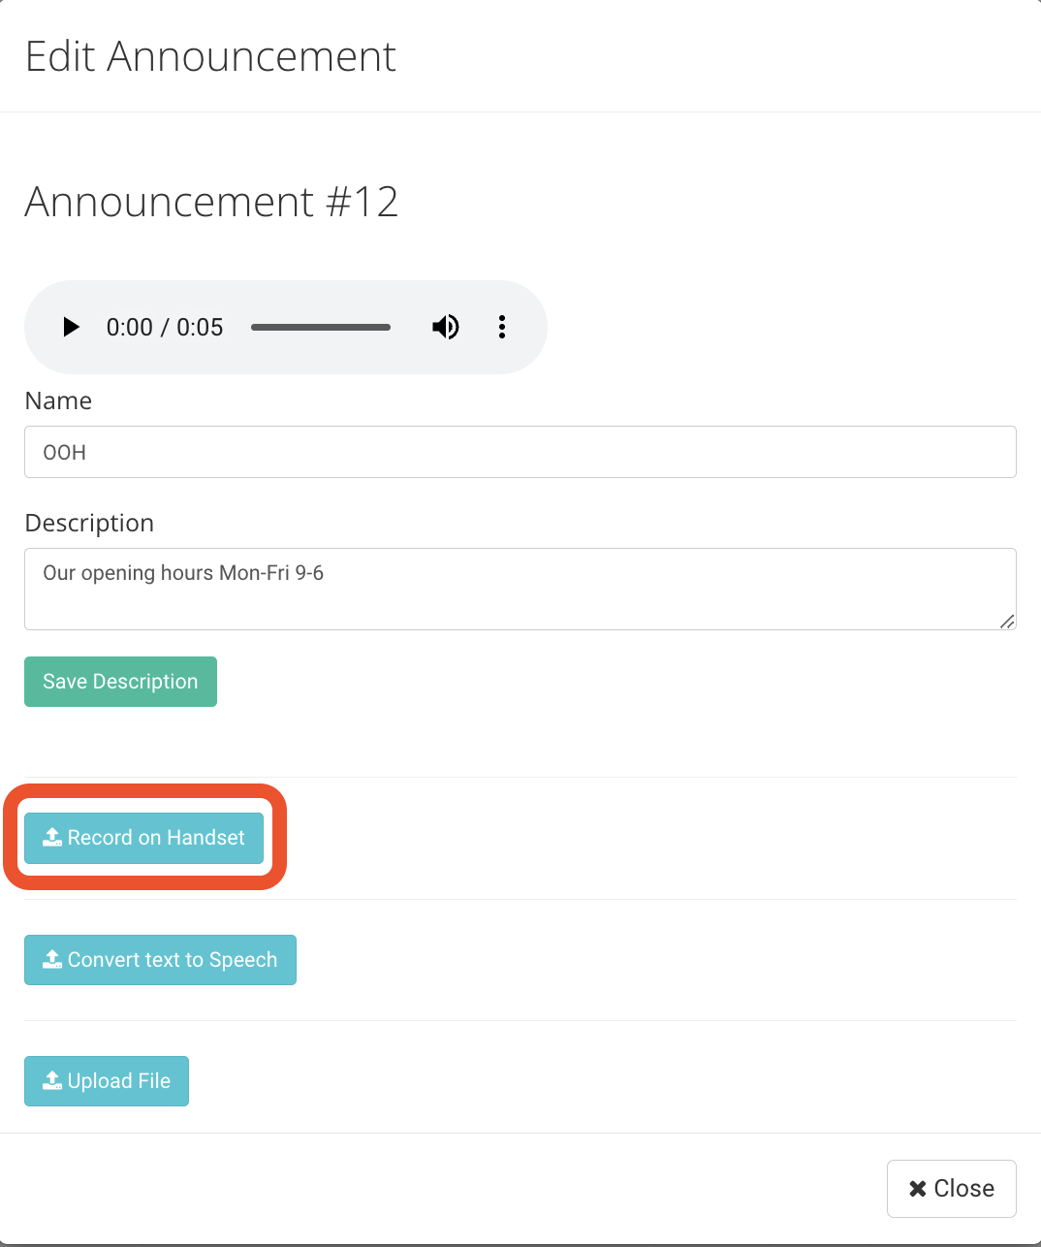
Task: Click the Record on Handset button
Action: point(143,838)
